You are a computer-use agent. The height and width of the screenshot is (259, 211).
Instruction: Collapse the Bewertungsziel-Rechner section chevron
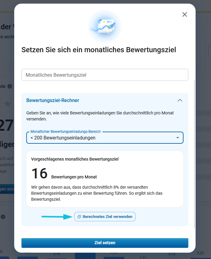coord(180,100)
